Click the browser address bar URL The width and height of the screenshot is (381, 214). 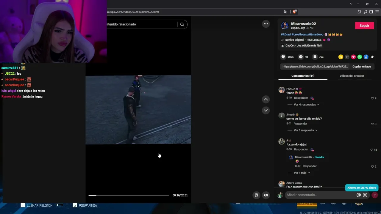[133, 12]
